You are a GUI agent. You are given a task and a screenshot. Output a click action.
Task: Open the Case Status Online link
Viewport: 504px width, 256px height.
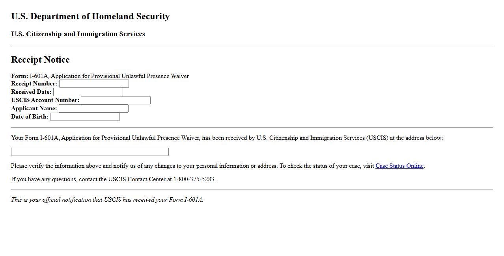(x=399, y=166)
